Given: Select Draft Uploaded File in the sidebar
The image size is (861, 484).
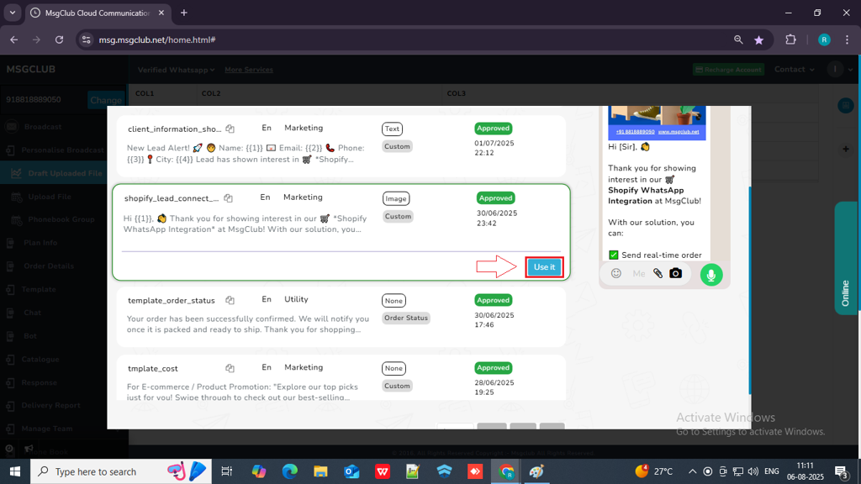Looking at the screenshot, I should [x=66, y=173].
